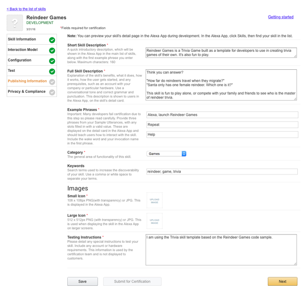
Task: Click the green checkmark beside Interaction Model
Action: point(52,50)
